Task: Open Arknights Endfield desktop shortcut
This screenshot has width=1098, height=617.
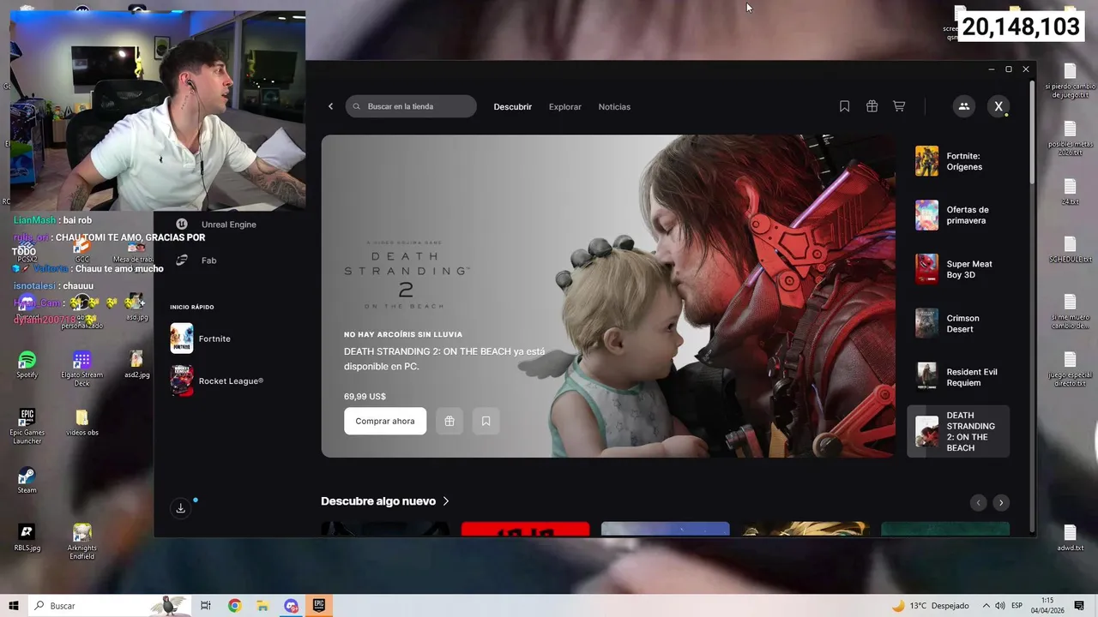Action: tap(81, 542)
